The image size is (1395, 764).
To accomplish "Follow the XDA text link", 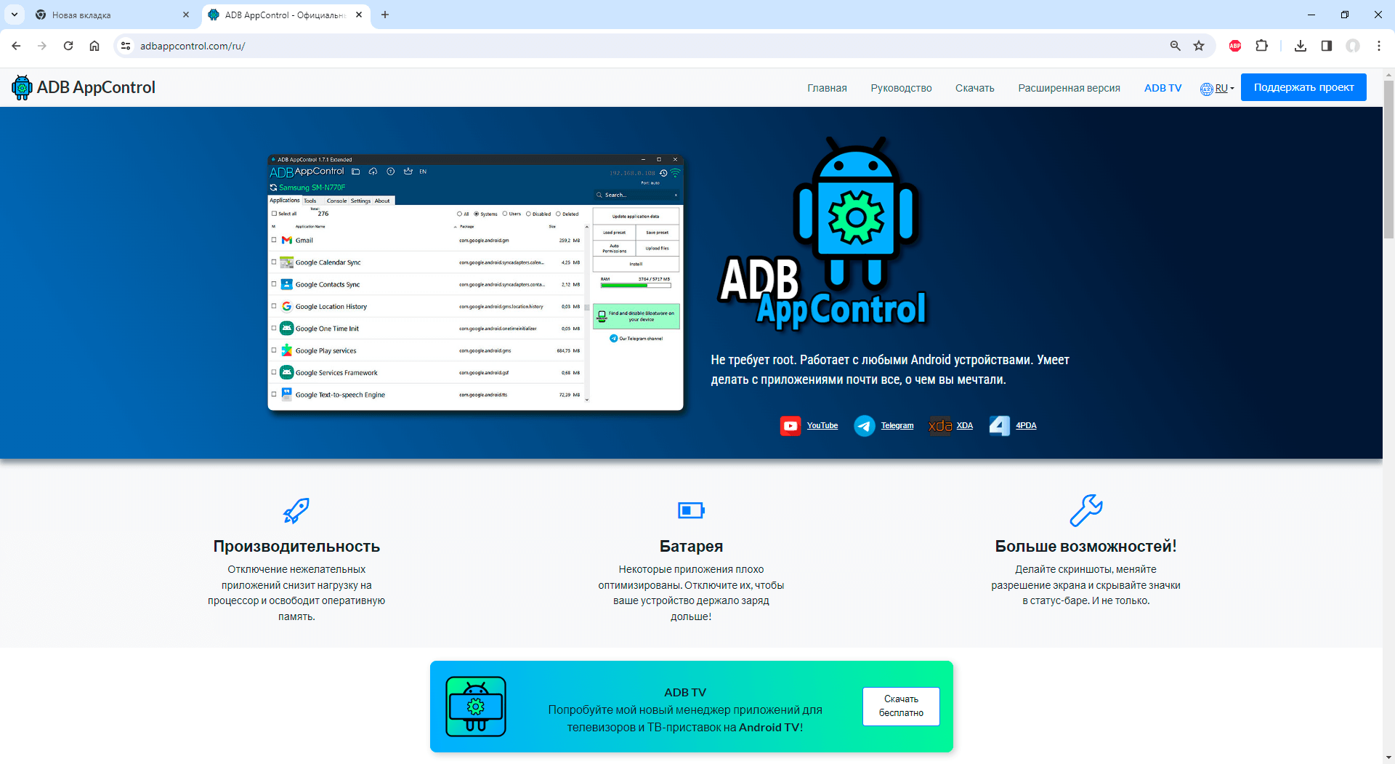I will click(x=964, y=426).
